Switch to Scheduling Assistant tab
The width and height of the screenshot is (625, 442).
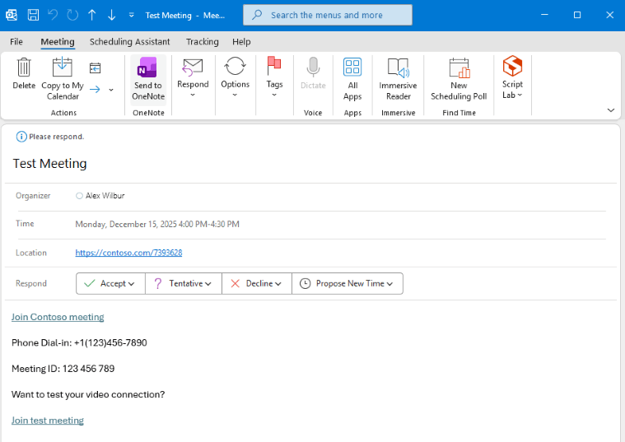129,42
